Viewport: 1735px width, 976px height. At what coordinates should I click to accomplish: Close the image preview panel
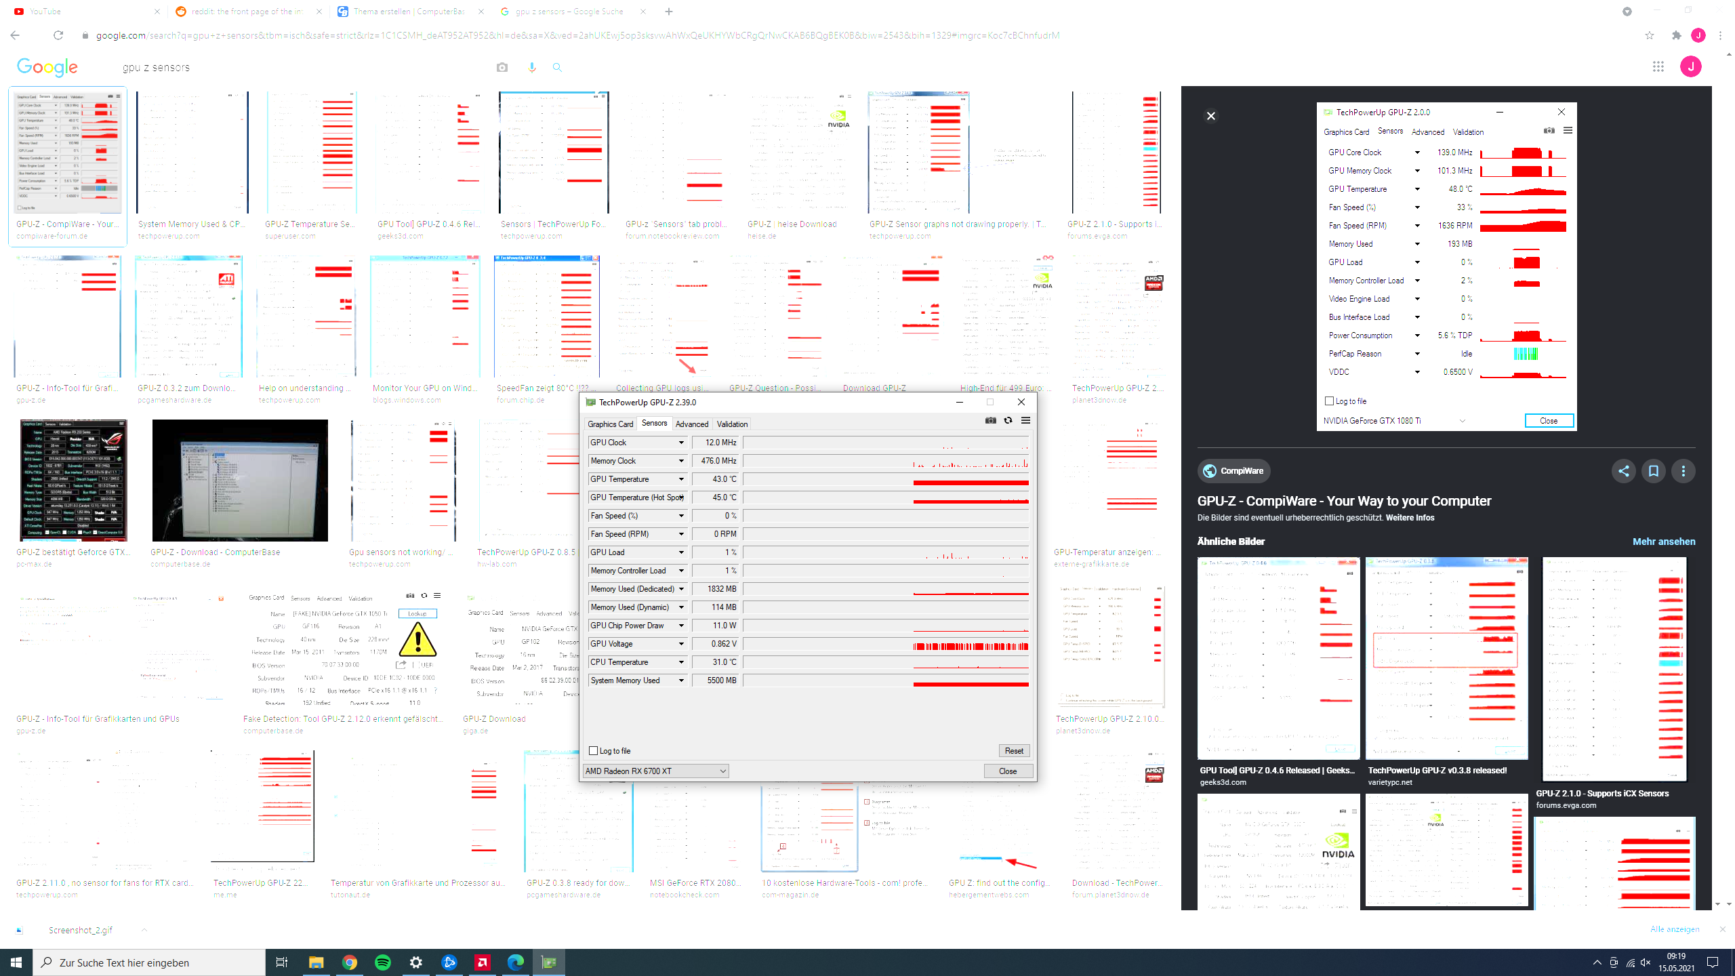pyautogui.click(x=1210, y=116)
